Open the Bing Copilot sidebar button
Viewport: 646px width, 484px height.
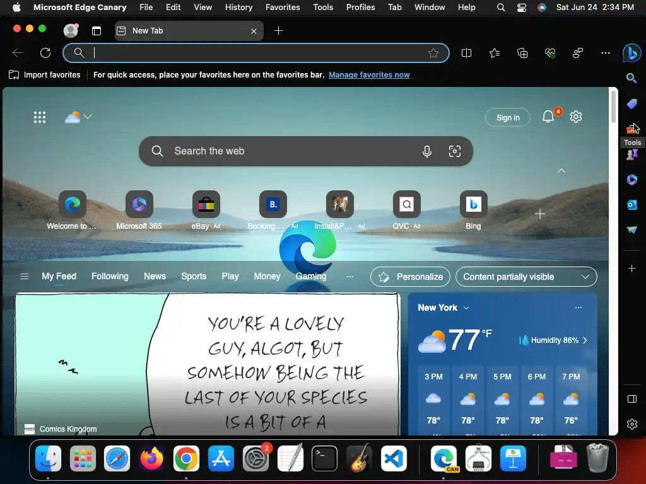(x=631, y=53)
